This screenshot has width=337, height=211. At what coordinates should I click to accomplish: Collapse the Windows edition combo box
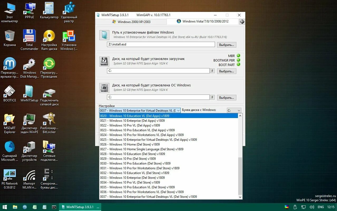[178, 110]
